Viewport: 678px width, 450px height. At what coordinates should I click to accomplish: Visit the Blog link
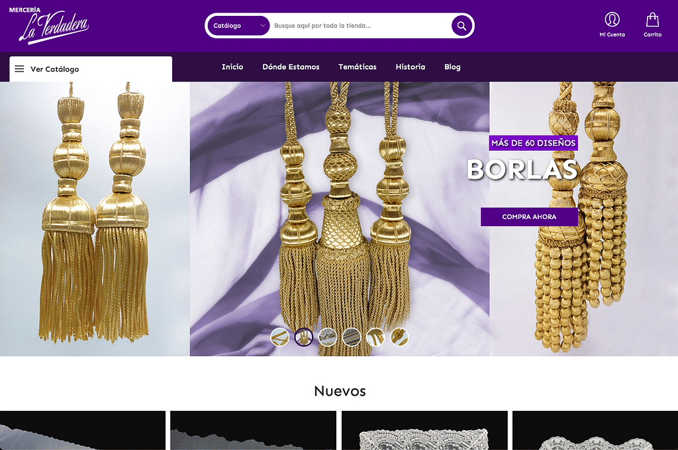pos(452,67)
